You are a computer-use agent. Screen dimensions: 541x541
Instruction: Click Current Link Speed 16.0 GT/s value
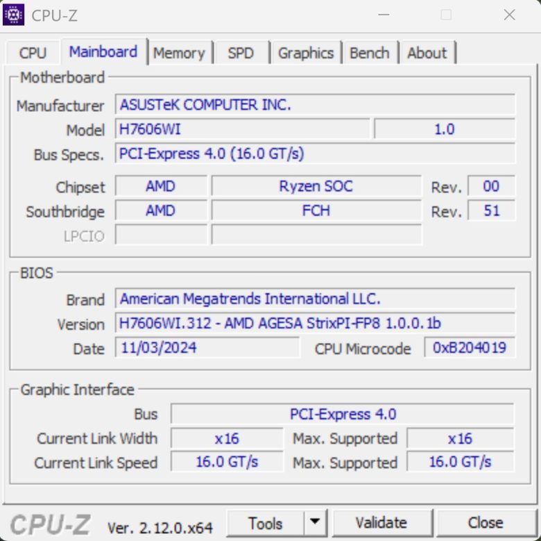tap(227, 462)
